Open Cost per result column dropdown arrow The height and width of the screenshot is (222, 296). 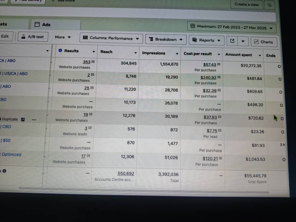click(x=219, y=54)
